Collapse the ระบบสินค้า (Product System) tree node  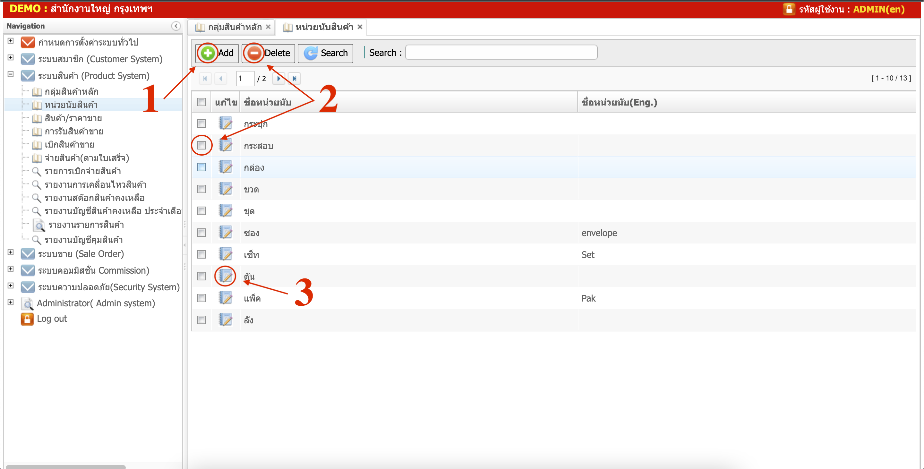click(x=11, y=74)
